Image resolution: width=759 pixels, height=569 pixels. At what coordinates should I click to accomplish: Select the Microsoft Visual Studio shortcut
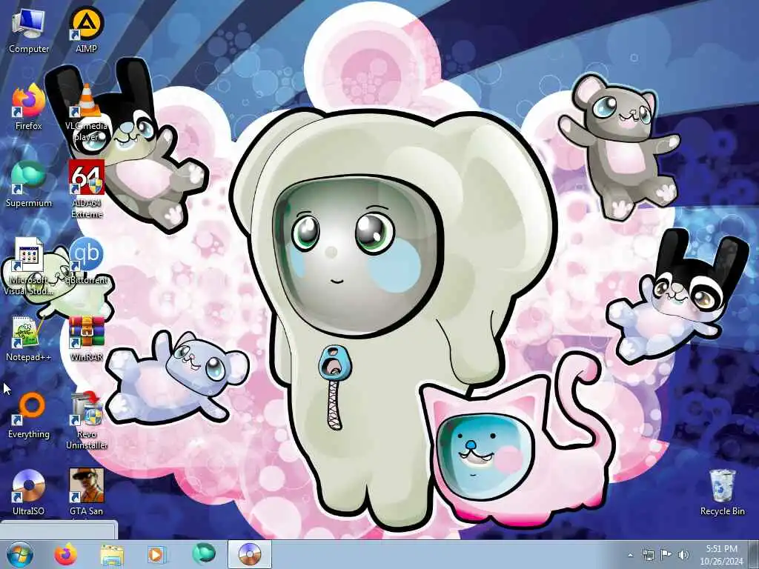click(x=29, y=267)
